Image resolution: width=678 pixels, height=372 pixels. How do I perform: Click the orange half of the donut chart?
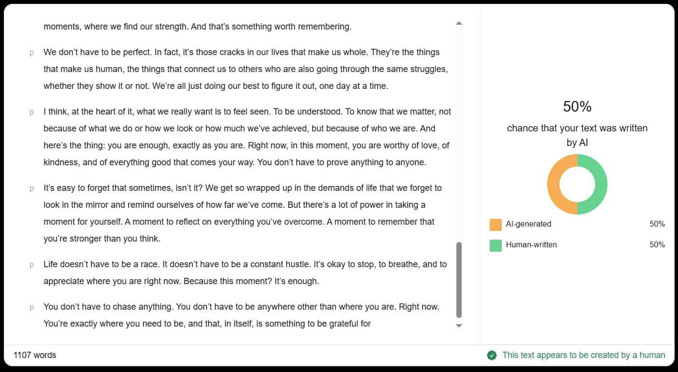[x=553, y=185]
